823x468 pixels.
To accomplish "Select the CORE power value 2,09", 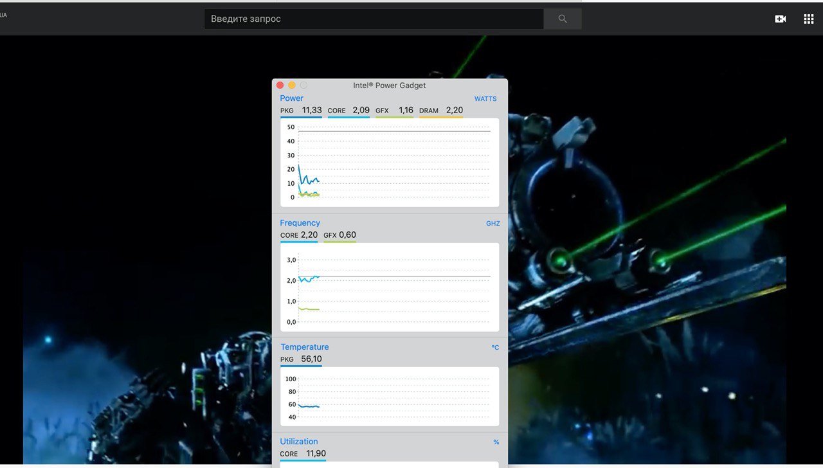I will [361, 111].
